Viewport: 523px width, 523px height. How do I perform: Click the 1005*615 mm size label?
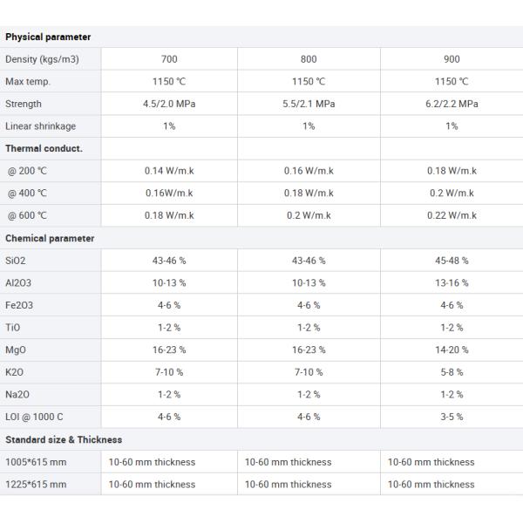pos(36,462)
